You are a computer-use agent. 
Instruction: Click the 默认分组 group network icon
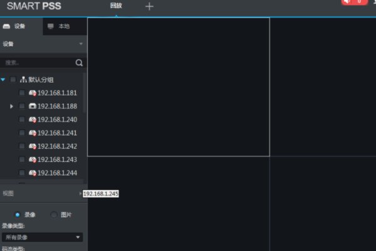[x=23, y=80]
